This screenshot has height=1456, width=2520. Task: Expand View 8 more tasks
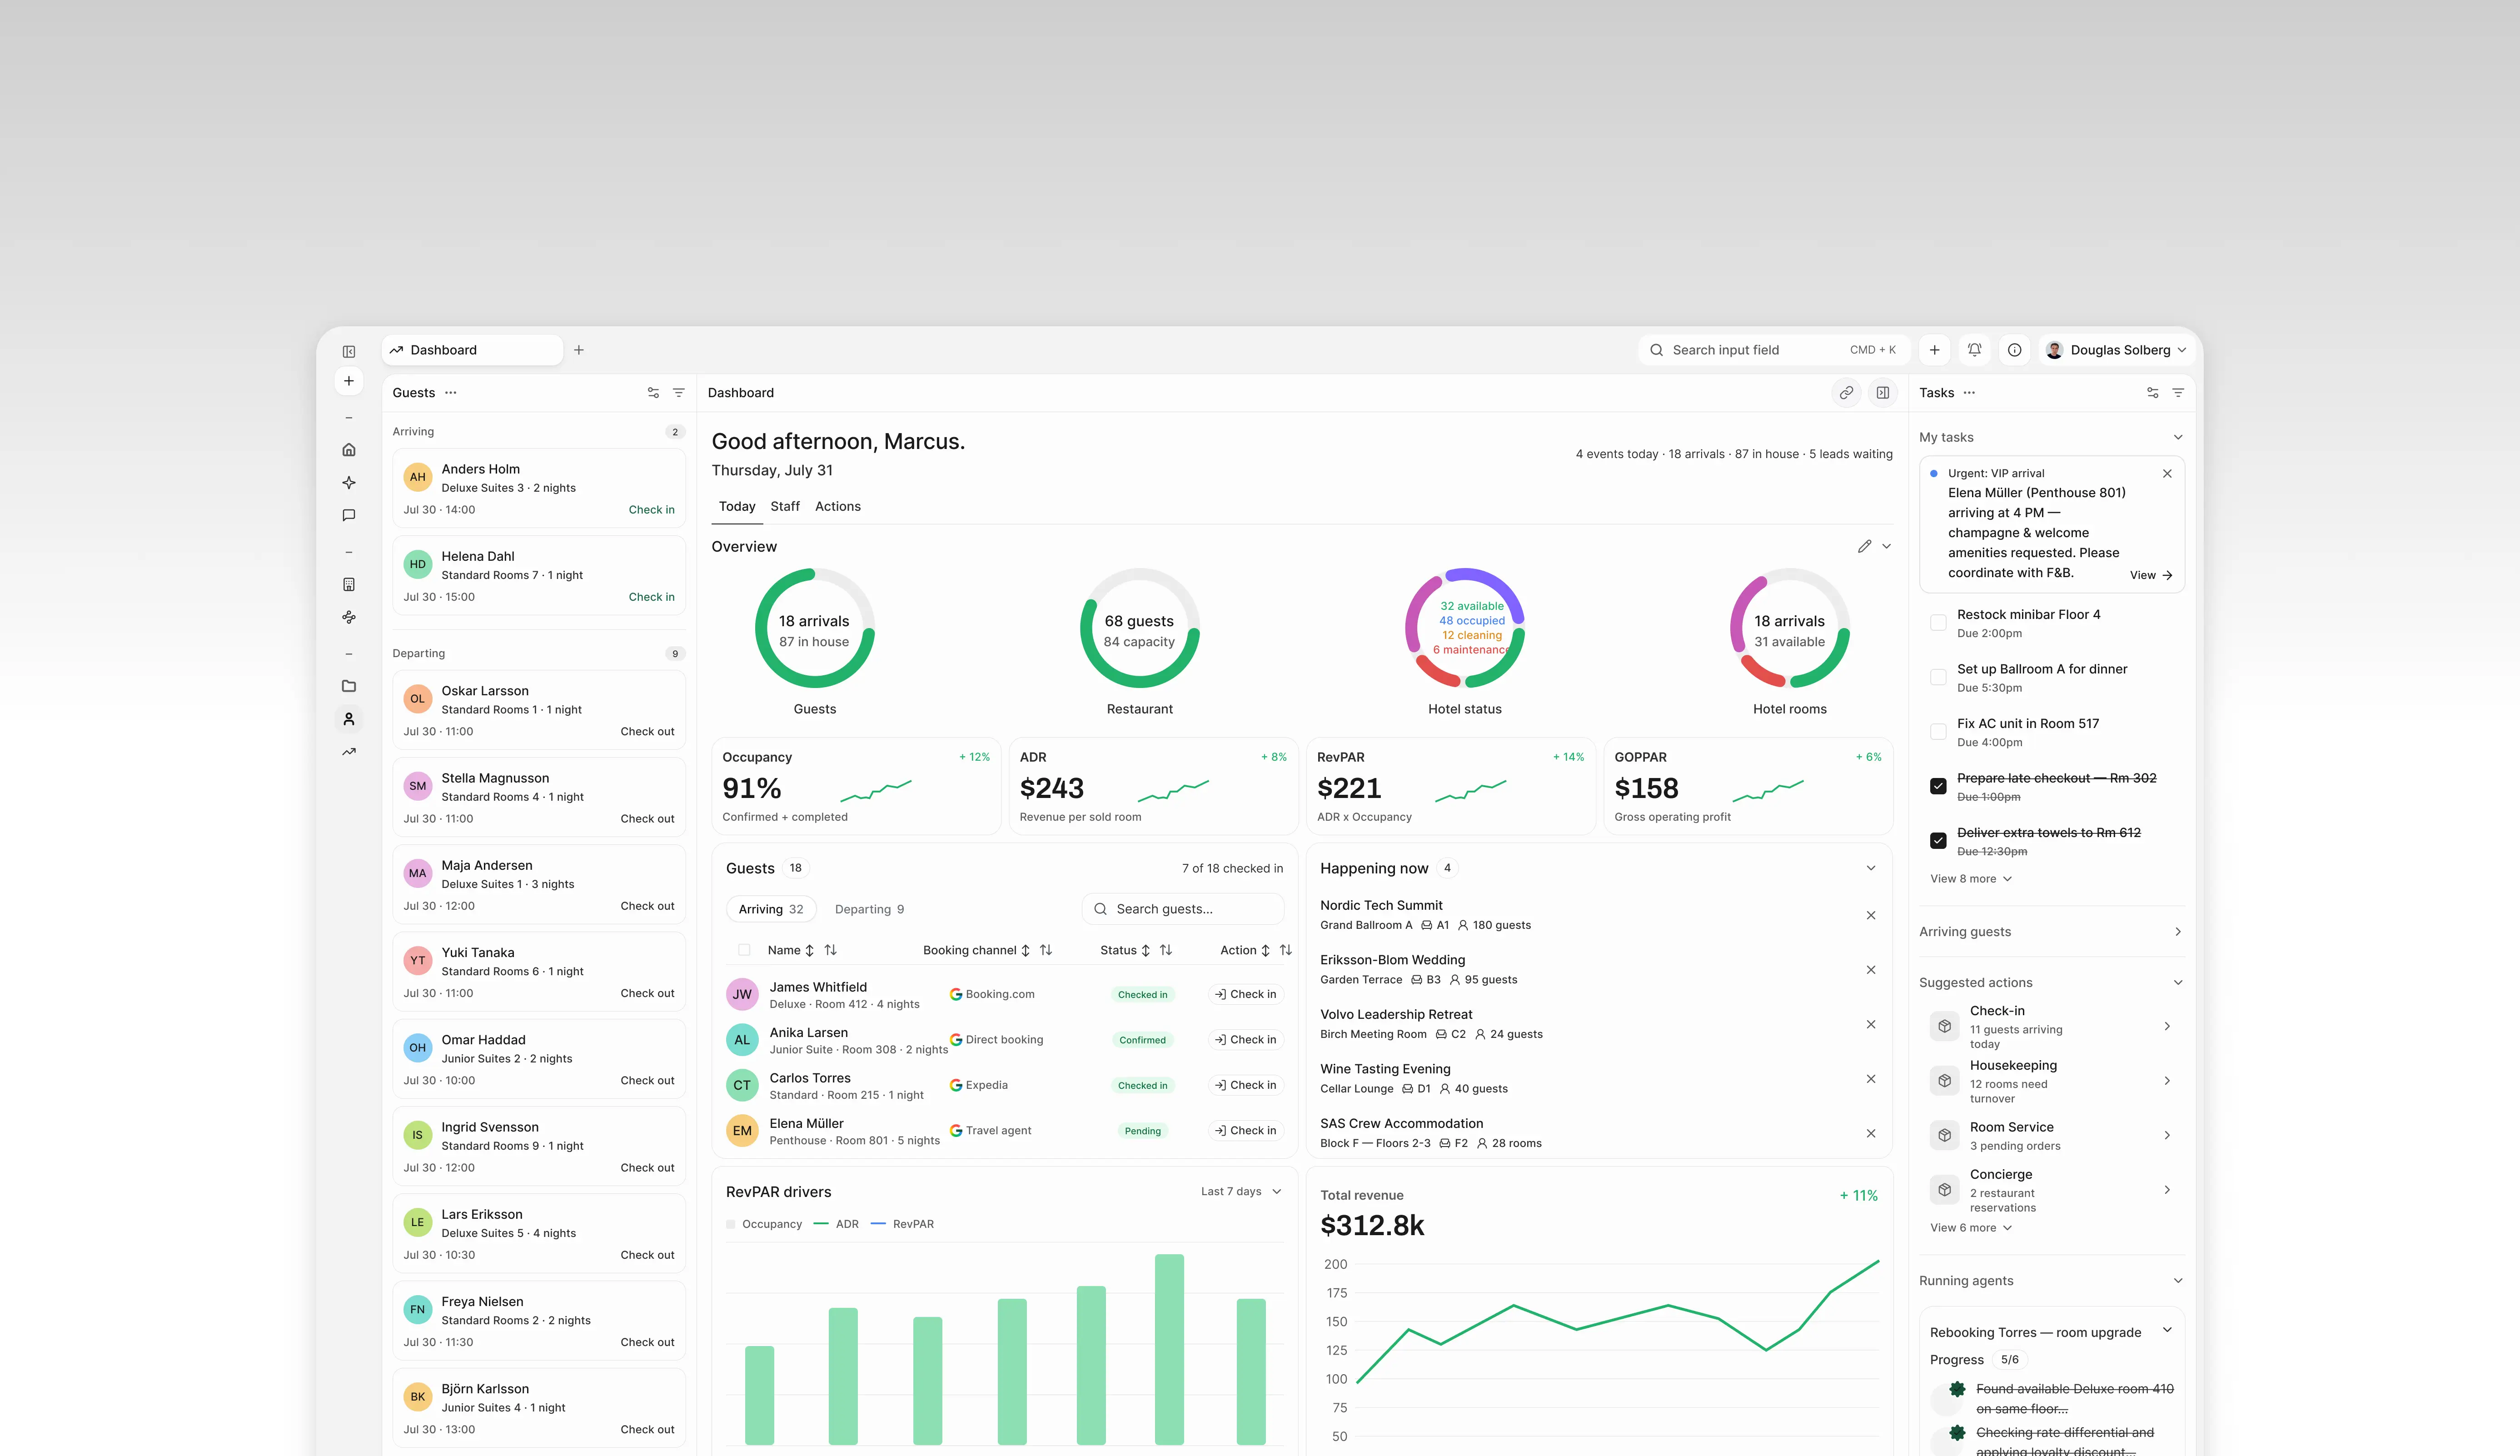point(1970,879)
